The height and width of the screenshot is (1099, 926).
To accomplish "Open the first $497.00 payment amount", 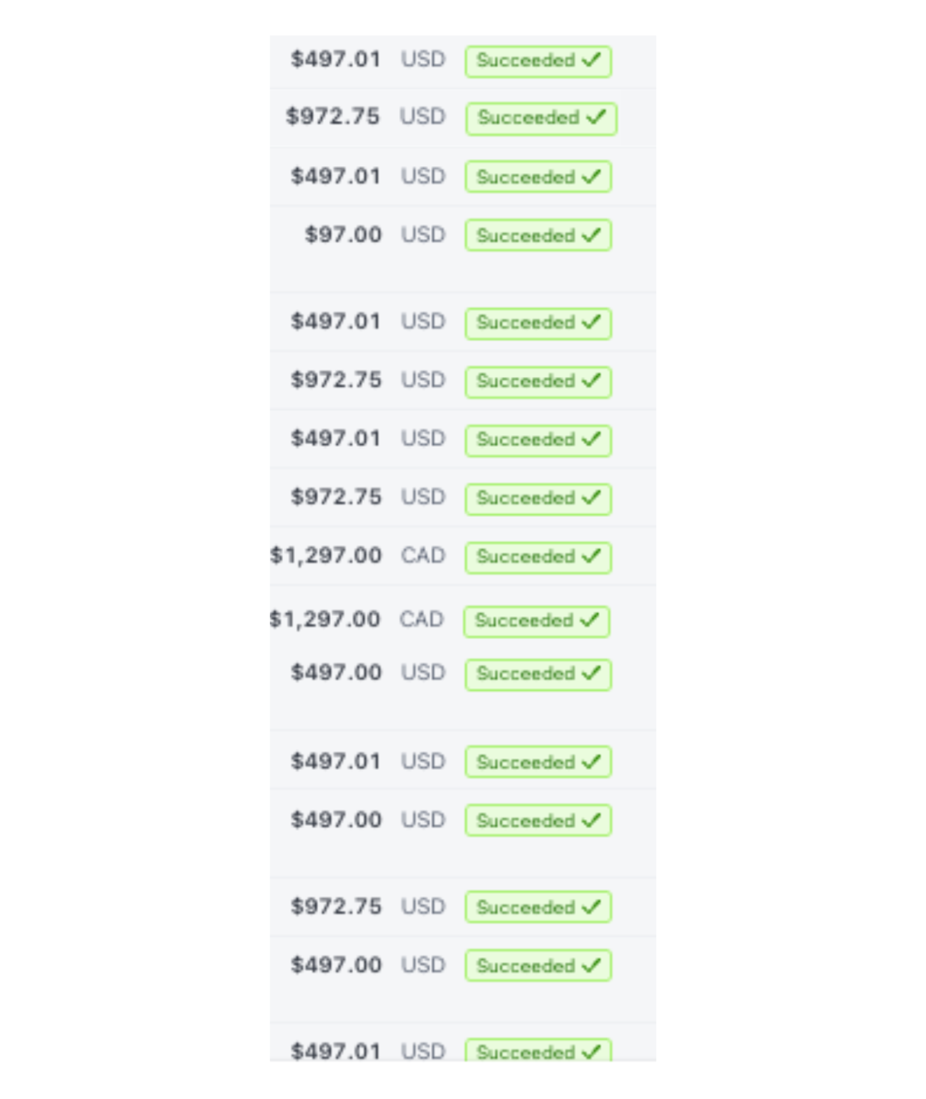I will coord(336,672).
